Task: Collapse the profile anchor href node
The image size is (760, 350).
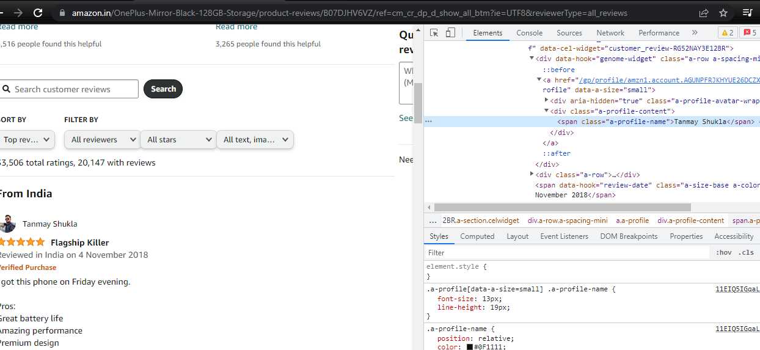Action: click(x=539, y=79)
